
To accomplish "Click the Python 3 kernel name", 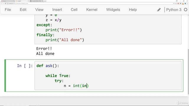I will [x=174, y=10].
